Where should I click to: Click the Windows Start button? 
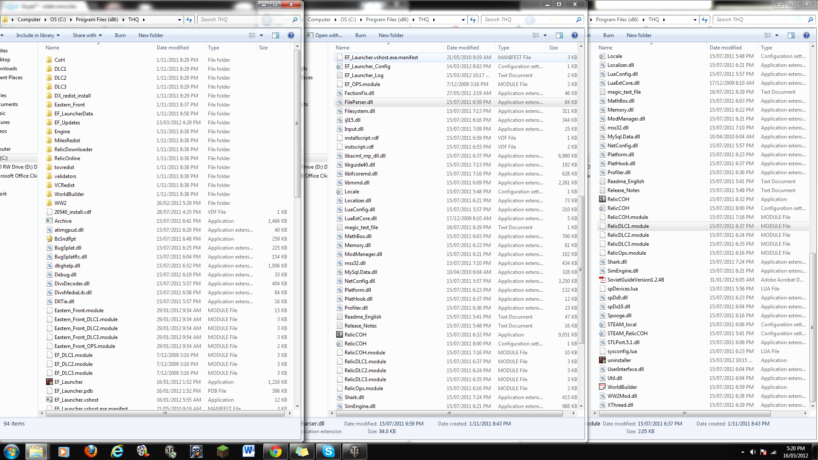click(x=11, y=451)
